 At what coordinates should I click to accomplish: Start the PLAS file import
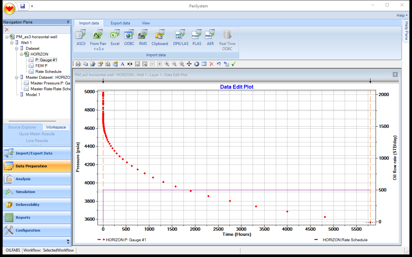pos(197,38)
